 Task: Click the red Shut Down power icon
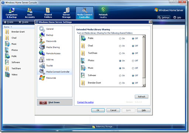tap(43, 103)
